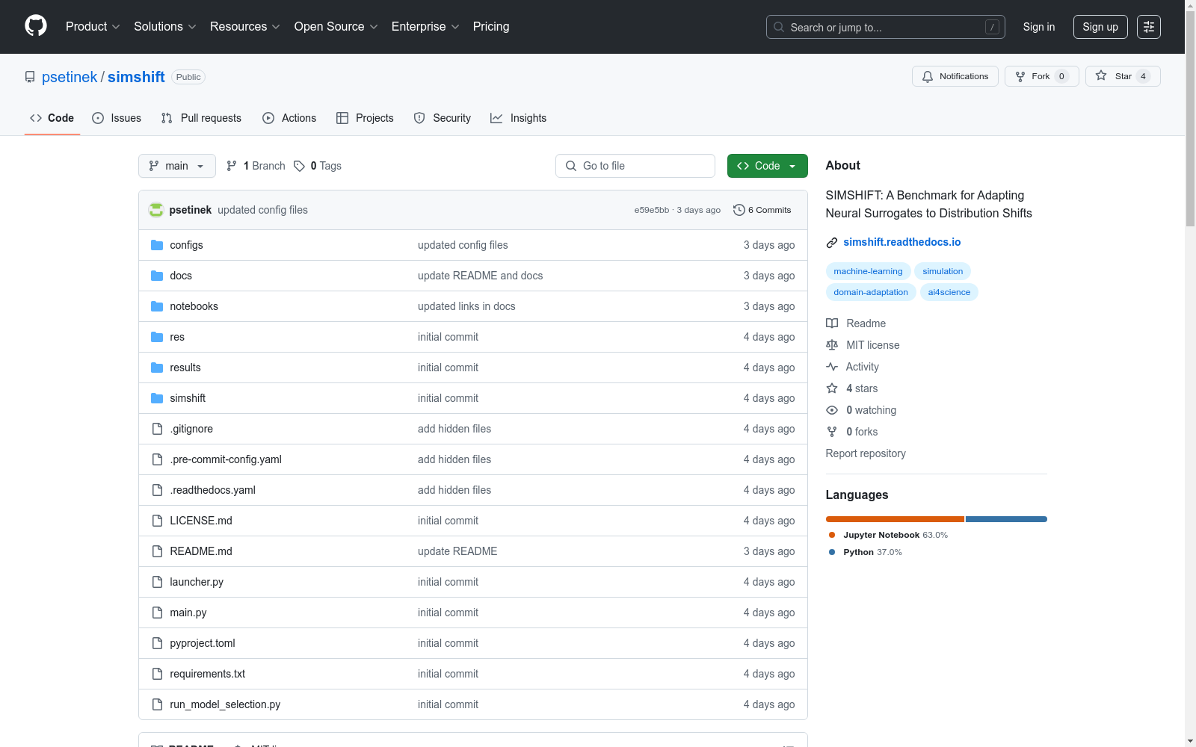Click the res folder icon
Image resolution: width=1196 pixels, height=747 pixels.
[x=157, y=337]
